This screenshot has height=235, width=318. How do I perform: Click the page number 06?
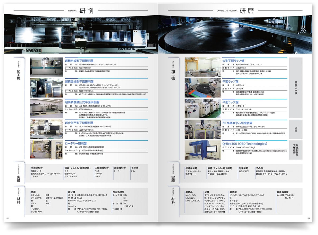(308, 218)
